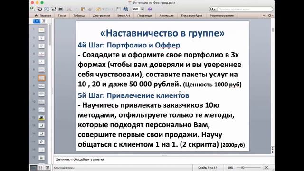Switch to Normal view button in status bar

click(x=34, y=168)
